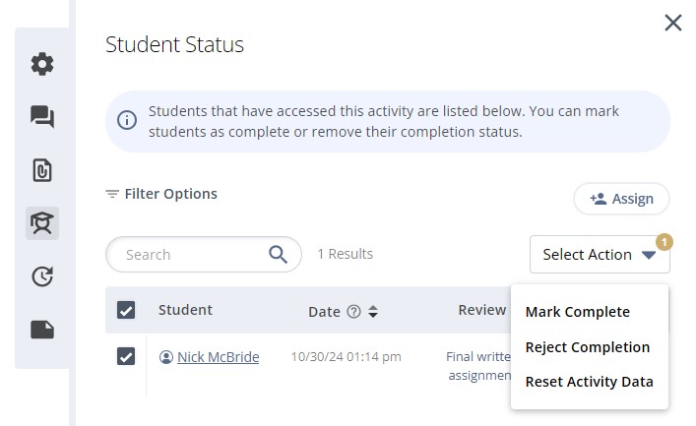The height and width of the screenshot is (426, 696).
Task: Sort by Date using the arrows
Action: (x=373, y=312)
